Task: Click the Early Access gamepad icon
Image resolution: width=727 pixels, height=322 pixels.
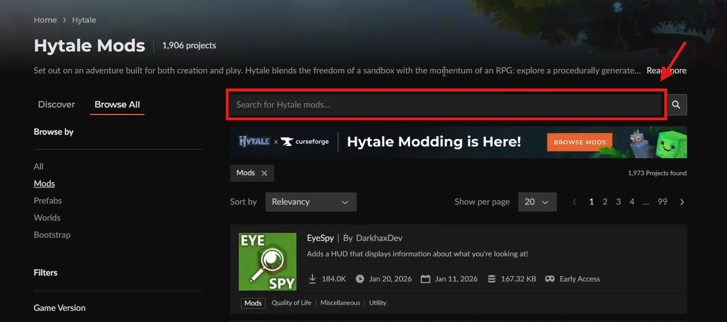Action: pos(550,279)
